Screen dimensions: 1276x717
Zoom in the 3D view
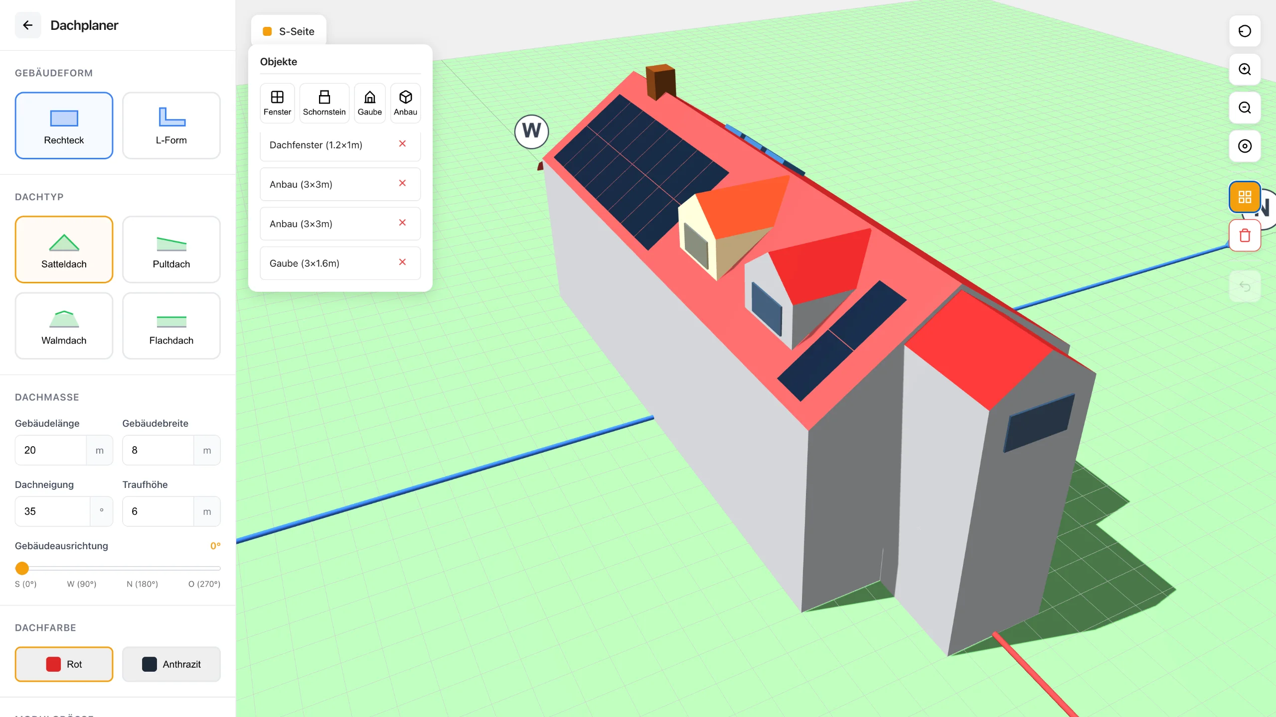[x=1245, y=70]
